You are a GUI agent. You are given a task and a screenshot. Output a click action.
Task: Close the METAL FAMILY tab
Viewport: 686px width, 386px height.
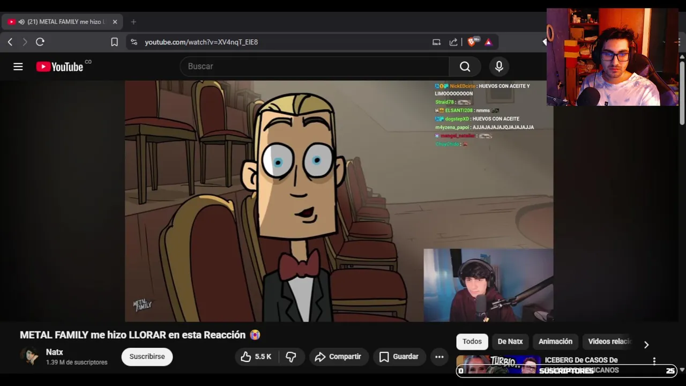pyautogui.click(x=115, y=22)
